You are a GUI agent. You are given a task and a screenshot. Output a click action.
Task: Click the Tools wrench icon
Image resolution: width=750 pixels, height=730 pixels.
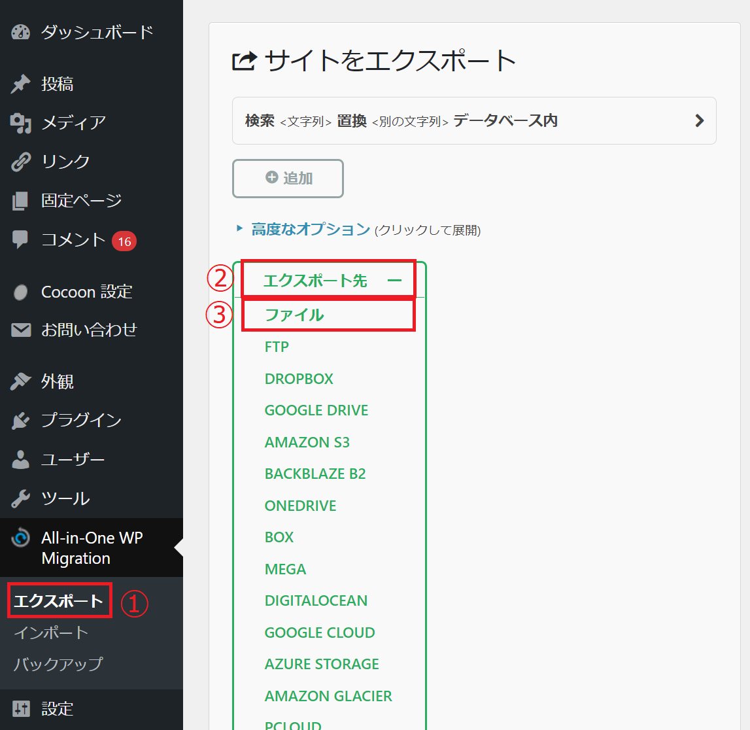tap(20, 498)
